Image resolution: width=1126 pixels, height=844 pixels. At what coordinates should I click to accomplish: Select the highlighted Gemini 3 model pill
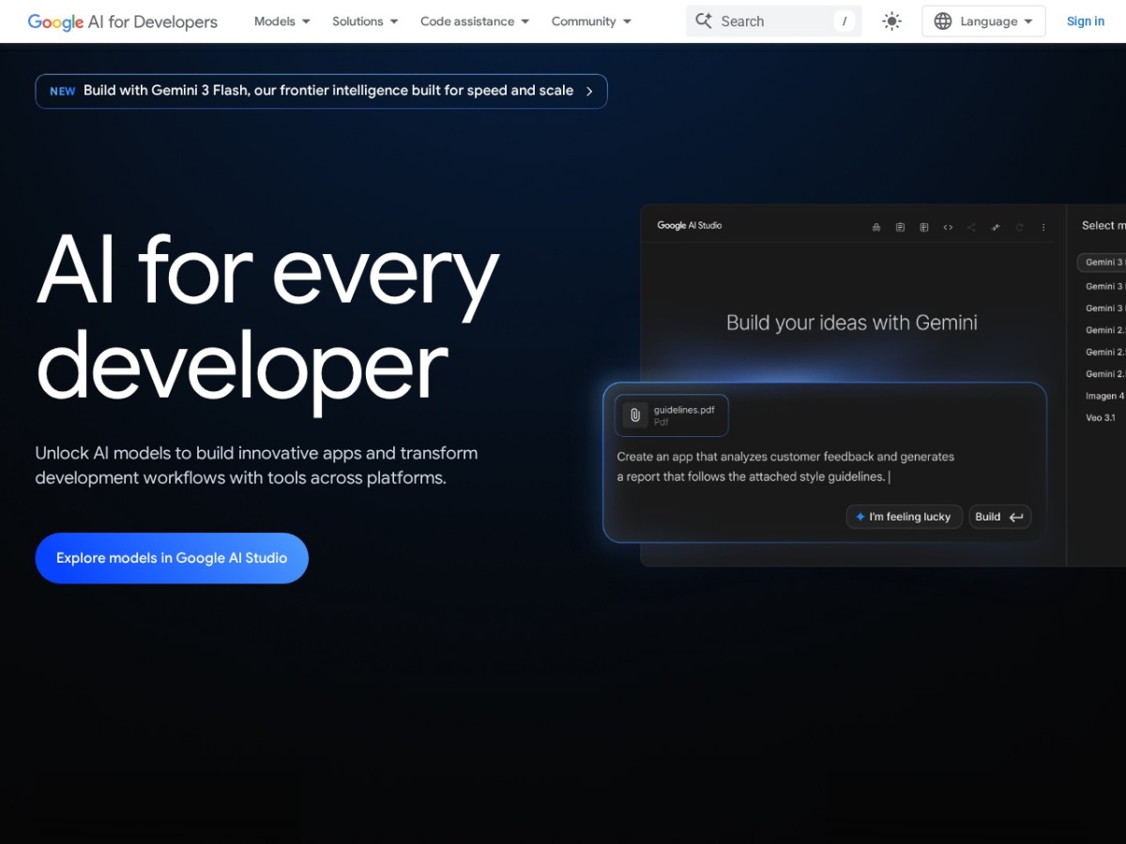click(1103, 263)
